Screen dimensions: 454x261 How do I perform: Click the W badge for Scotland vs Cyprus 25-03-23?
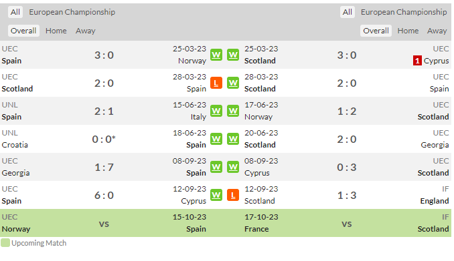tap(233, 55)
